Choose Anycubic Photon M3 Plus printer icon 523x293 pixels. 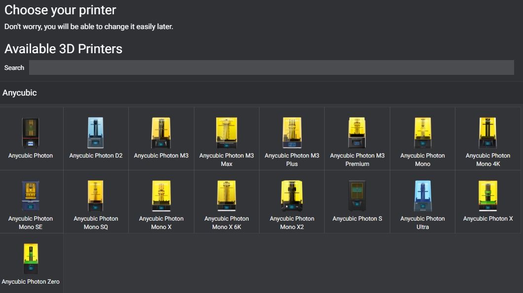tap(292, 132)
